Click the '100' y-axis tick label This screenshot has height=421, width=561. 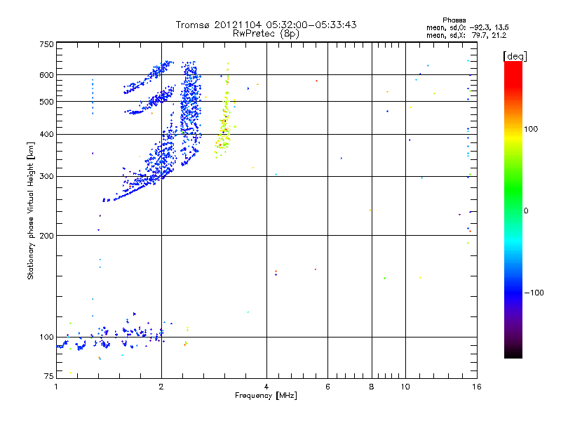[x=46, y=338]
